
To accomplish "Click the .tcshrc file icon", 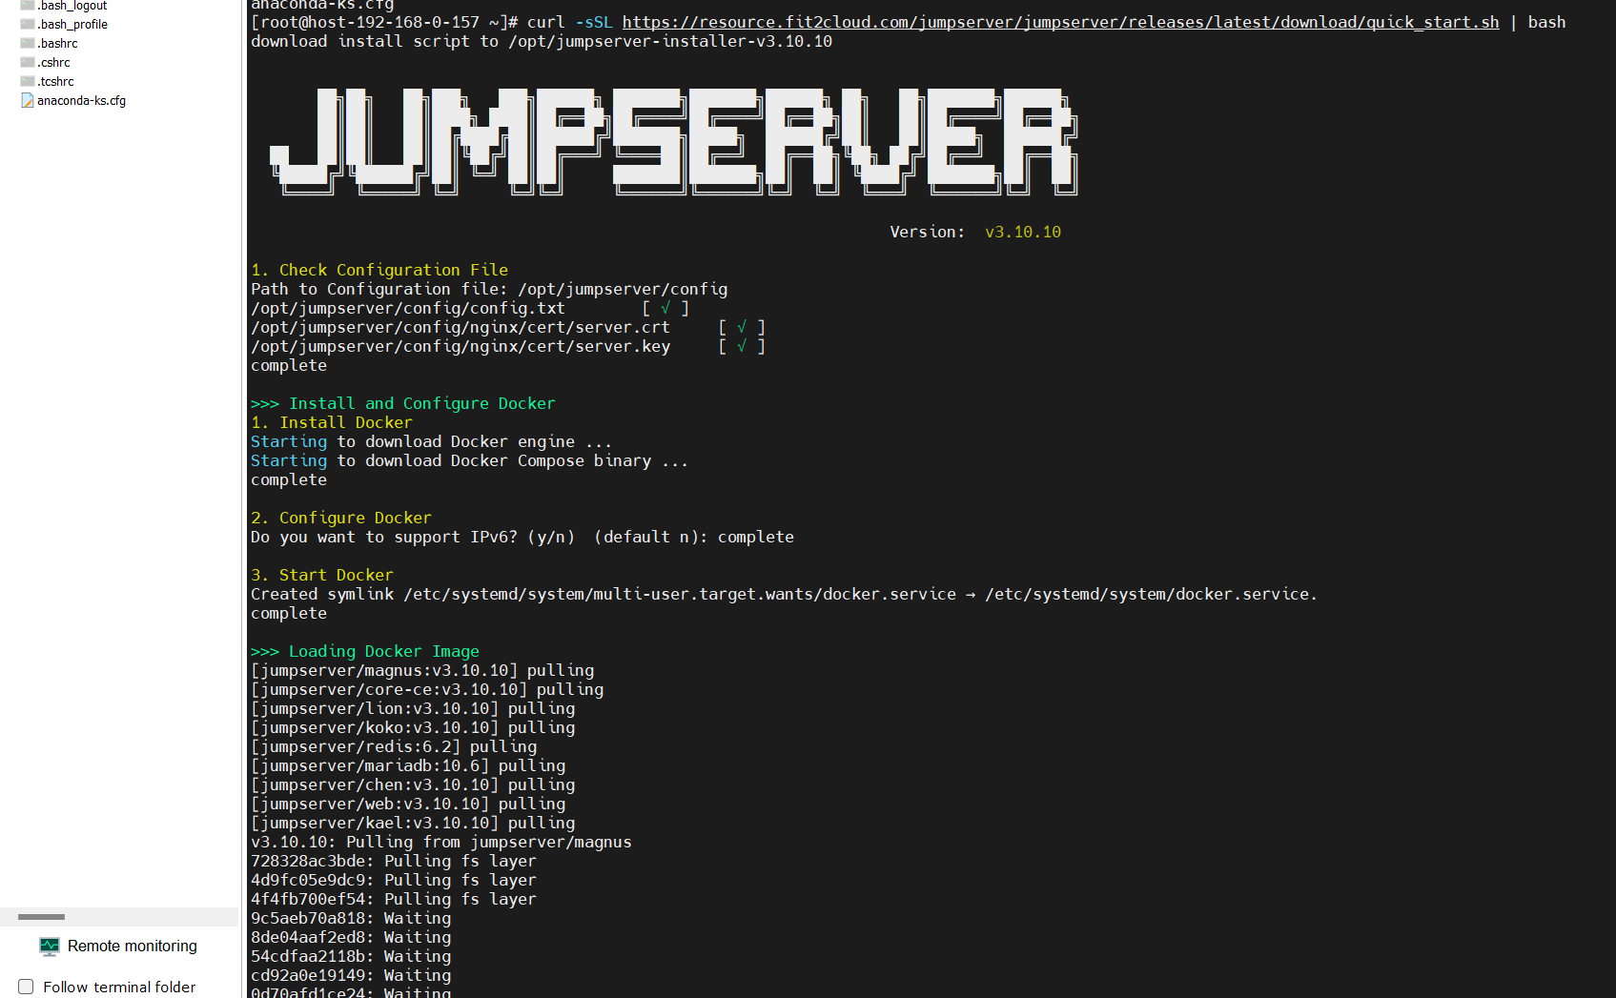I will (28, 81).
